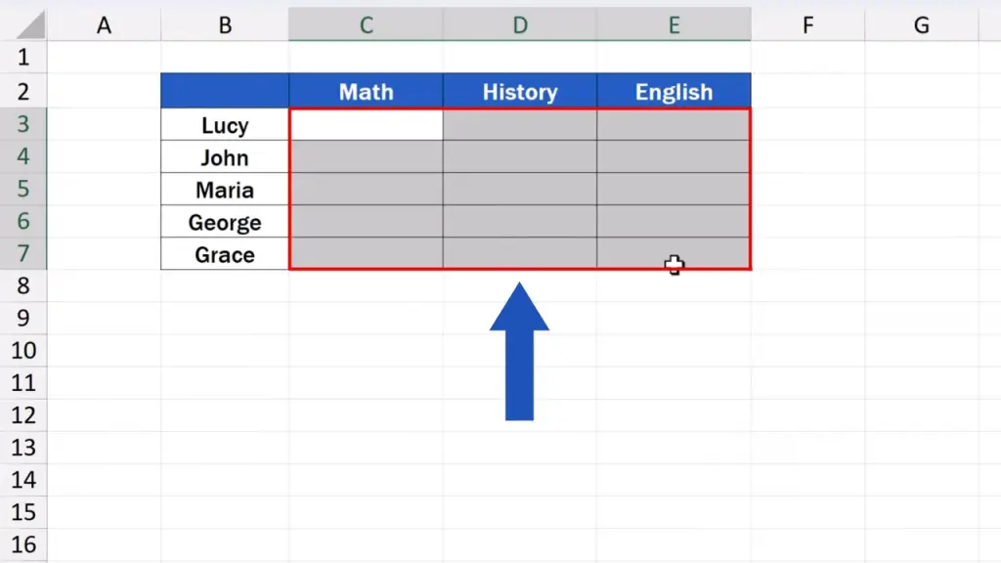Select entire row 7

(x=23, y=255)
